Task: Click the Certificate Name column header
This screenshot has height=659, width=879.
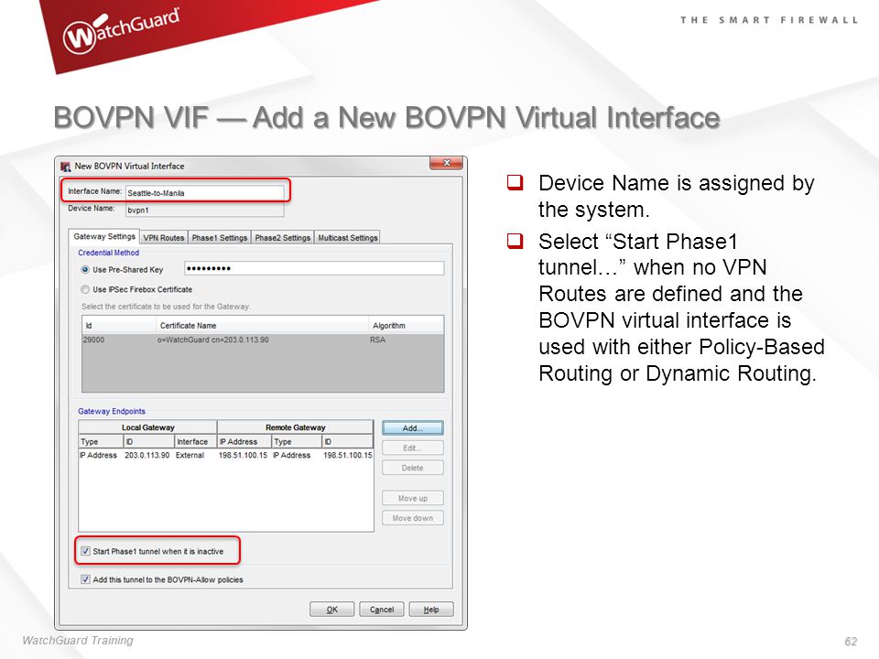Action: [x=262, y=326]
